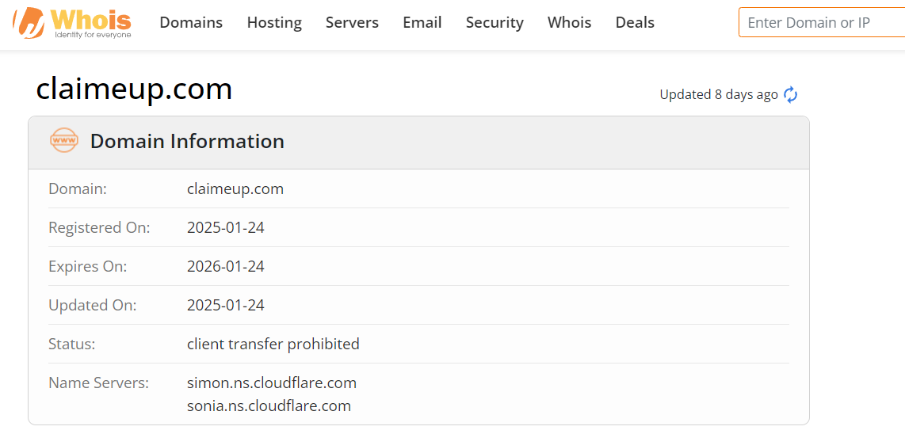The image size is (905, 434).
Task: Click the claimeup.com page heading
Action: pos(134,89)
